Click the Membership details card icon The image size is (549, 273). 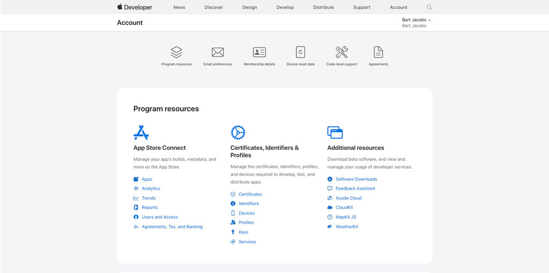point(259,52)
